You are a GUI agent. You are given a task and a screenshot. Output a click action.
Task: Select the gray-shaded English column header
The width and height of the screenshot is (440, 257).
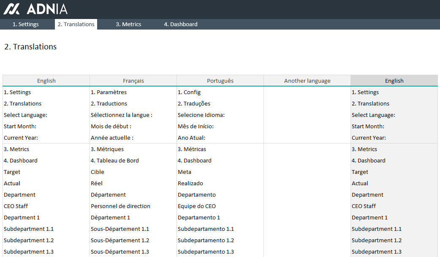coord(394,81)
